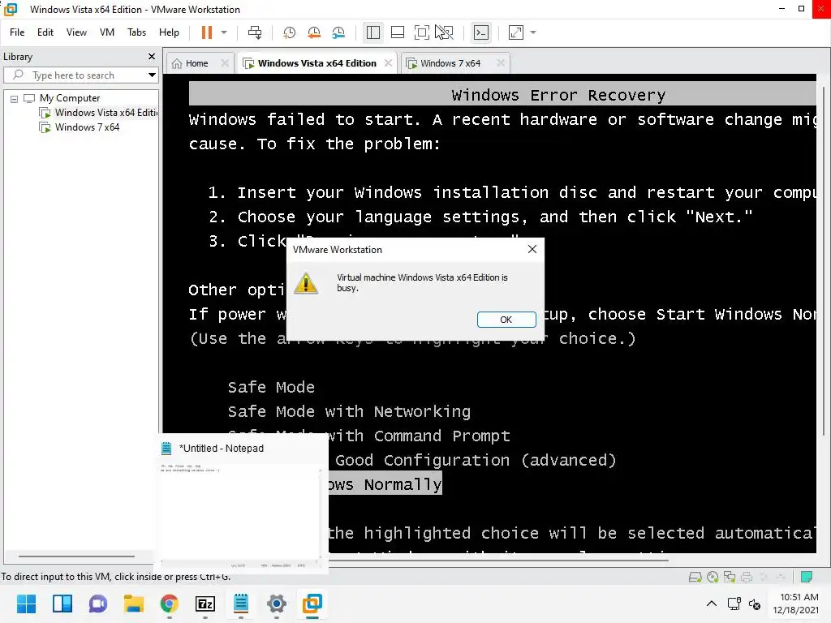This screenshot has width=831, height=623.
Task: Open the Snapshot Manager icon
Action: 338,32
